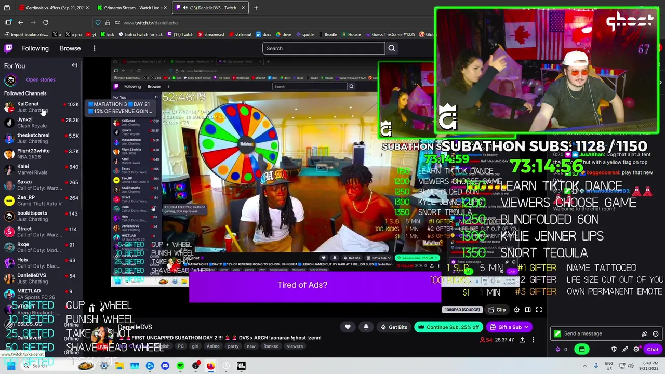Open chat celebration icon

tap(645, 333)
